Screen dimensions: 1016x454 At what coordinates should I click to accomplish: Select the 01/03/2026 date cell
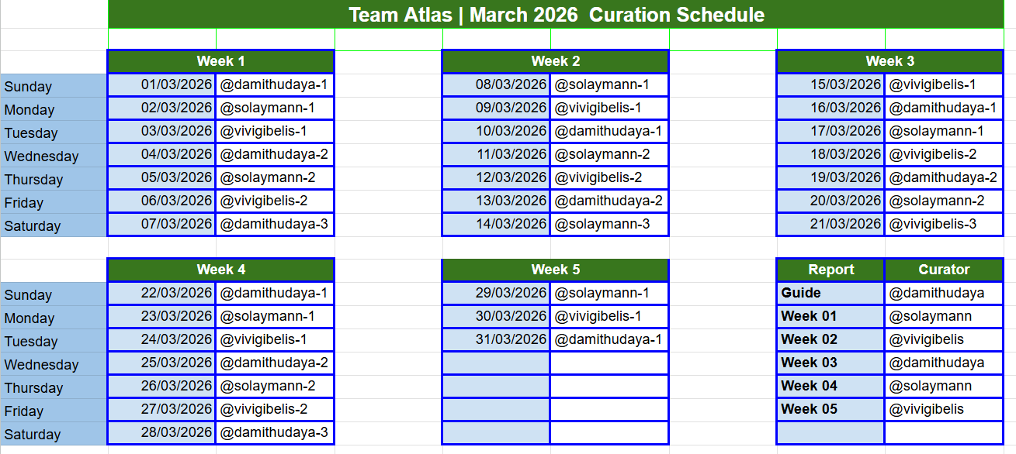[161, 85]
